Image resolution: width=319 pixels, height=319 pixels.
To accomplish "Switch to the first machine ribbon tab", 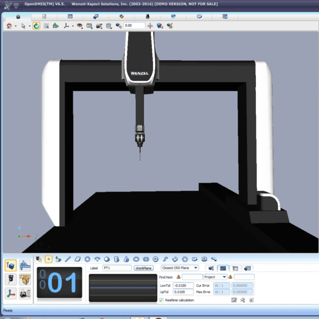I will point(18,17).
